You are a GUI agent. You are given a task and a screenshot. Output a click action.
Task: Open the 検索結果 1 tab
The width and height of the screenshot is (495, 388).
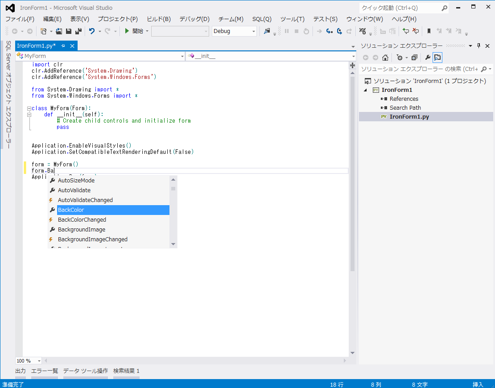coord(126,371)
